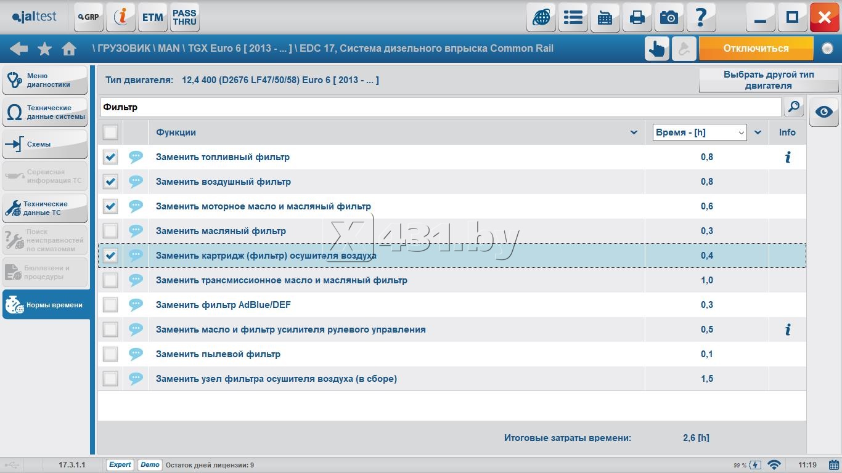The height and width of the screenshot is (473, 842).
Task: Toggle the select-all checkbox in table header
Action: pyautogui.click(x=110, y=132)
